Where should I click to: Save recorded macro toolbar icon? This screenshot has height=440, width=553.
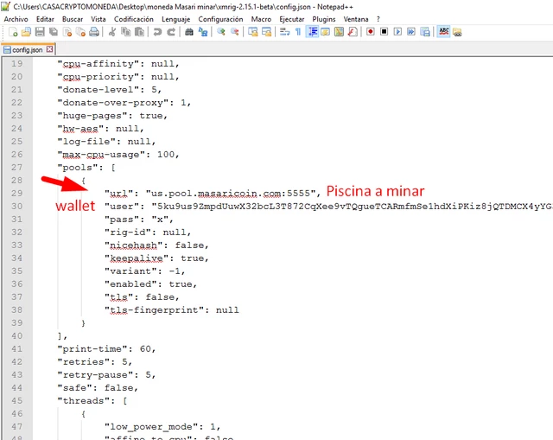(x=425, y=32)
